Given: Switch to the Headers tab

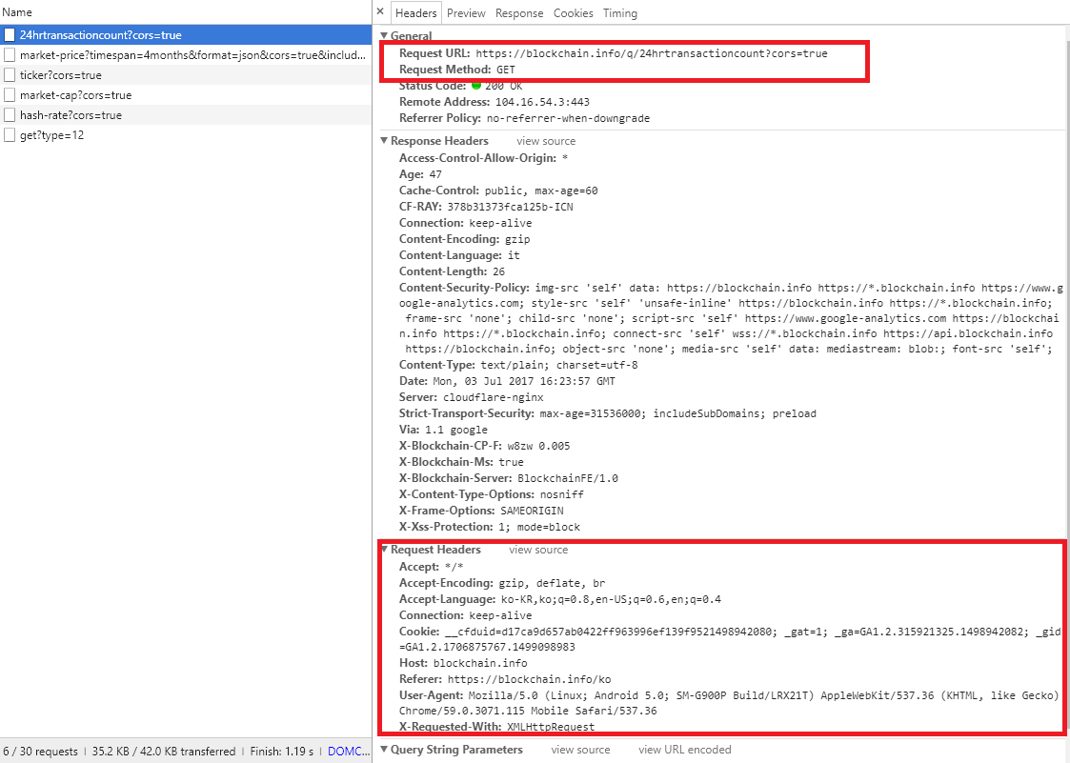Looking at the screenshot, I should point(415,13).
